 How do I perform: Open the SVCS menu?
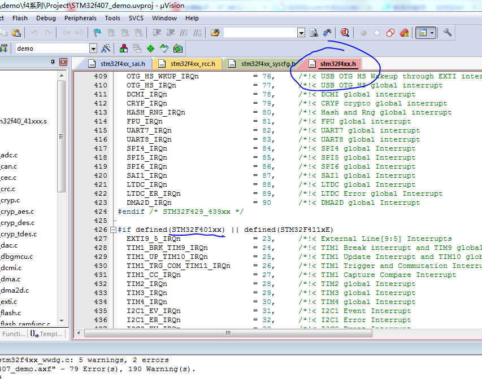pos(136,18)
